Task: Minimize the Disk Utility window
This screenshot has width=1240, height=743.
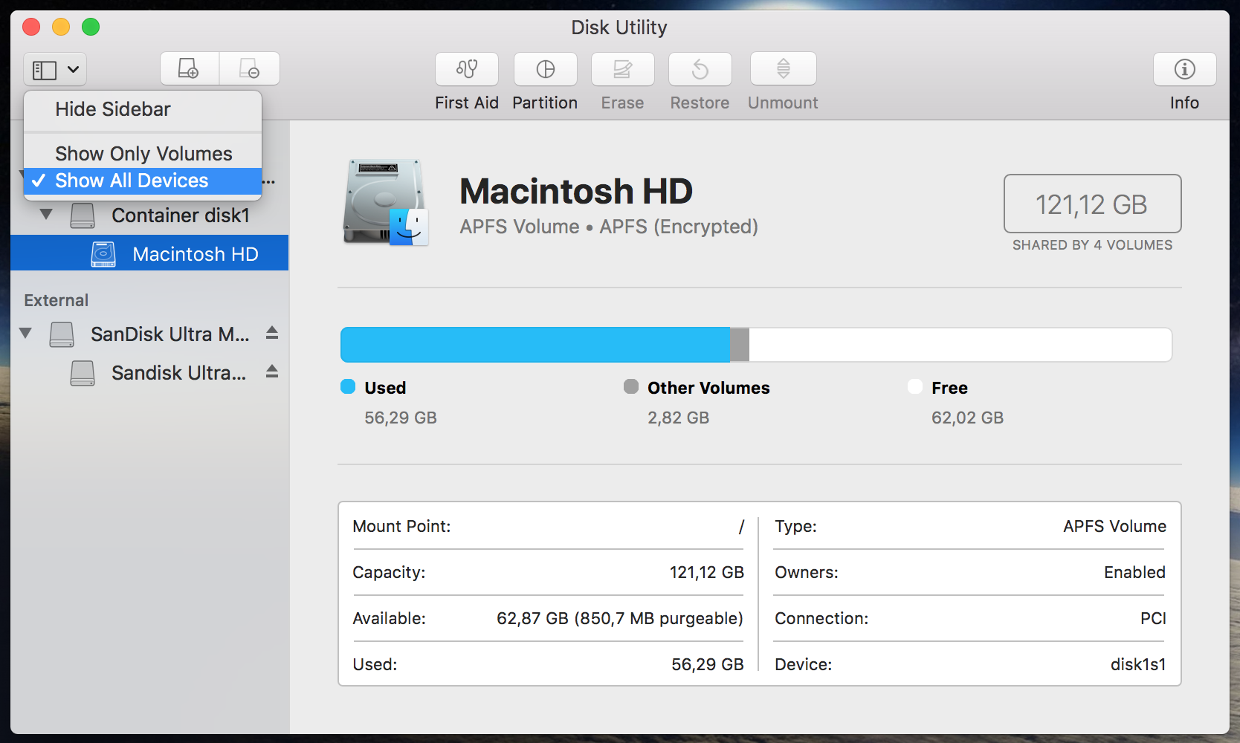Action: (x=61, y=27)
